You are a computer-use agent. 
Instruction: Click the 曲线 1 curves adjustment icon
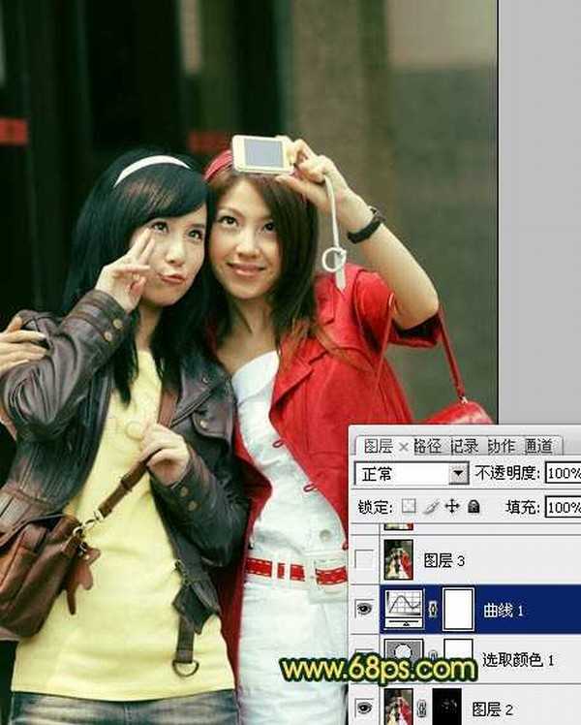(404, 609)
